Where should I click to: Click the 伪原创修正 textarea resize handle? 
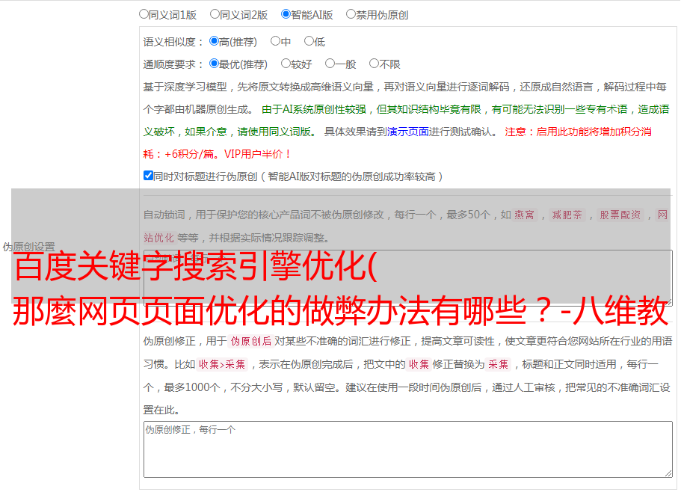point(668,473)
